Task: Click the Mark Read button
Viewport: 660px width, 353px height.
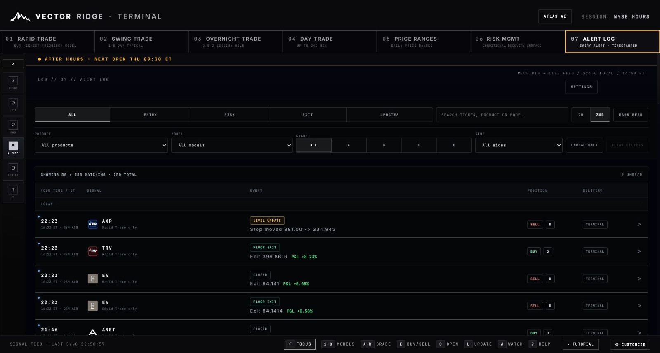Action: click(x=631, y=115)
